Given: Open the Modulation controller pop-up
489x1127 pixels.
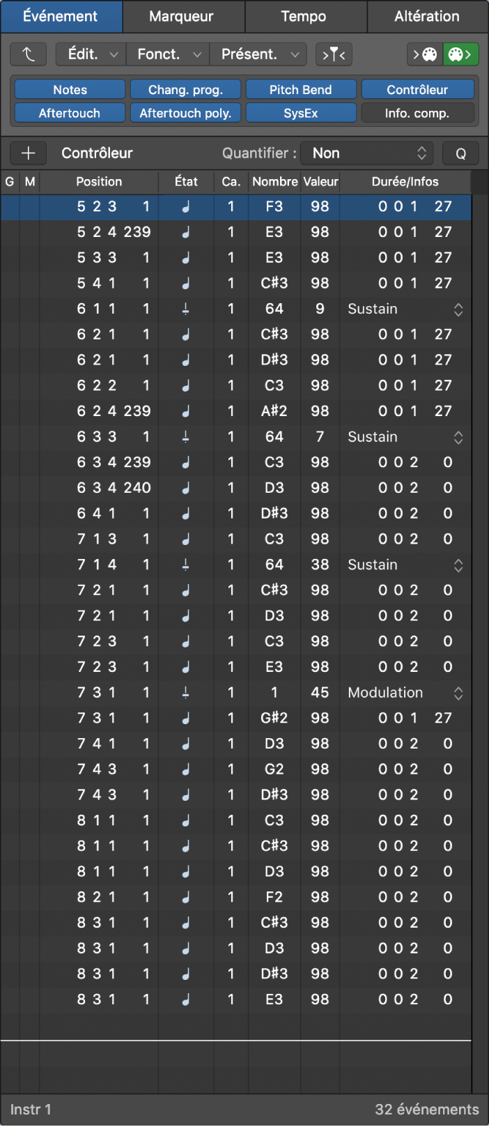Looking at the screenshot, I should coord(405,693).
